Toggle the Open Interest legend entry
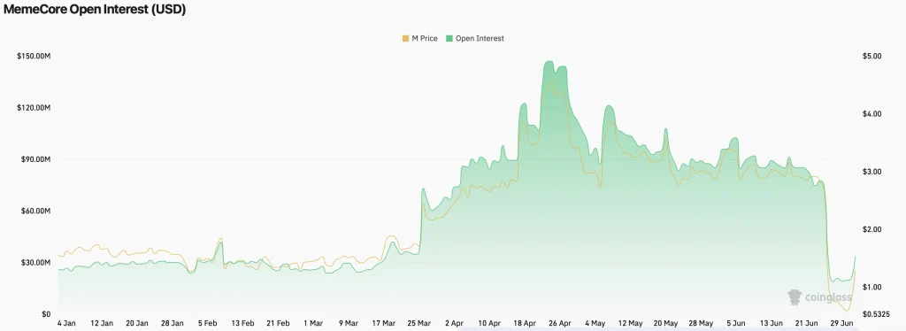Image resolution: width=906 pixels, height=331 pixels. click(475, 38)
